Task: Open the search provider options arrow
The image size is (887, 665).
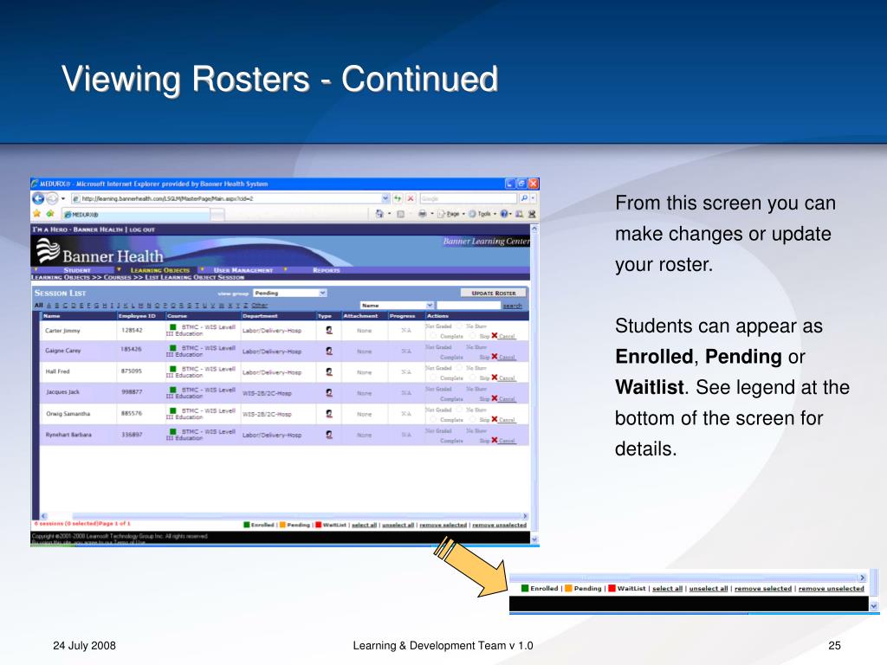Action: (x=533, y=198)
